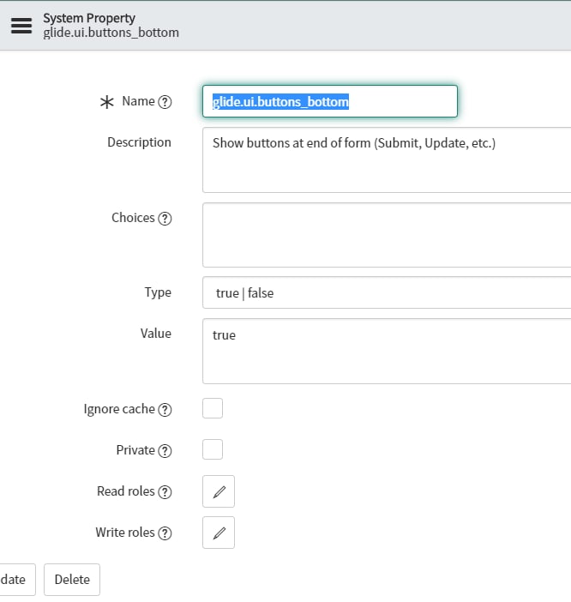This screenshot has width=571, height=602.
Task: Enable the Ignore cache checkbox
Action: tap(213, 408)
